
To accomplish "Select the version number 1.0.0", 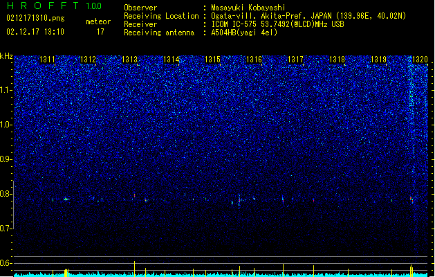I will point(93,6).
